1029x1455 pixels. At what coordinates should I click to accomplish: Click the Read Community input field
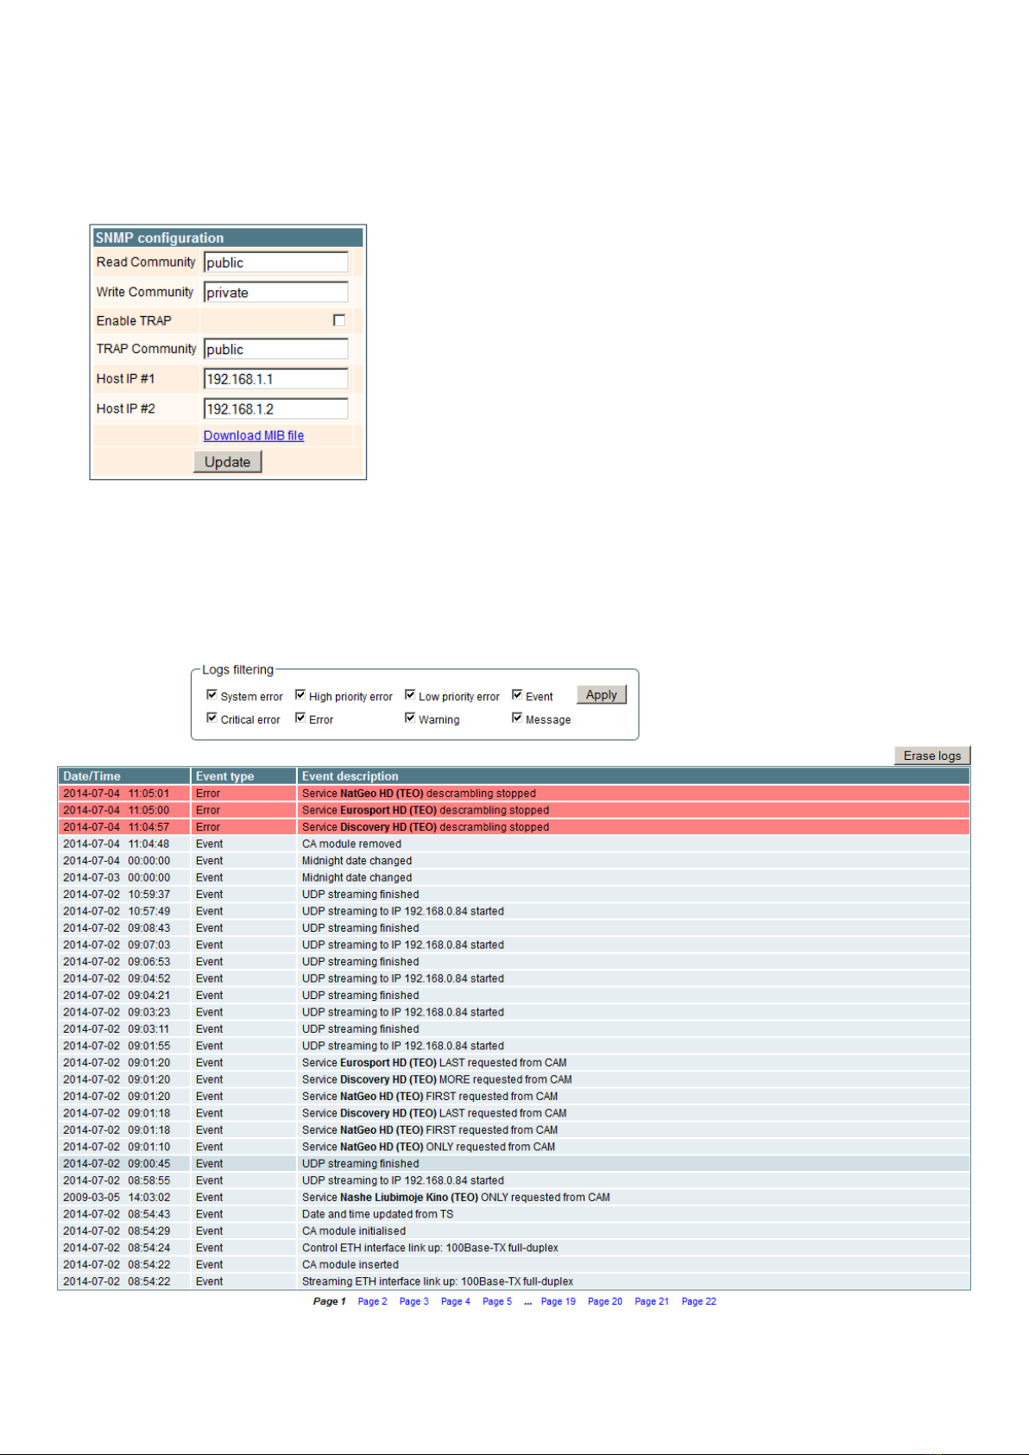[x=276, y=263]
